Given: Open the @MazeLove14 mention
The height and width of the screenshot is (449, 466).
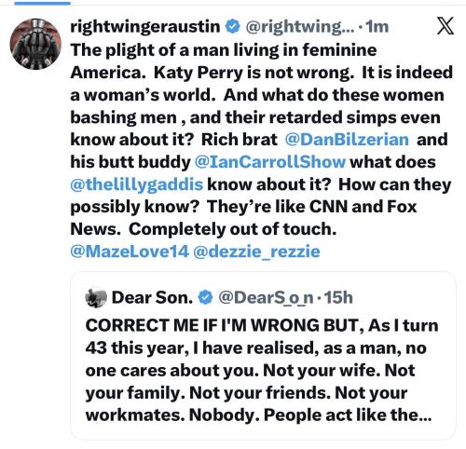Looking at the screenshot, I should tap(130, 252).
